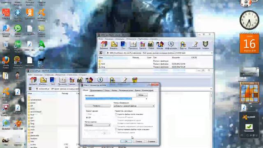
Task: Click comment pencil icon in minecraft.jar toolbar
Action: click(125, 80)
